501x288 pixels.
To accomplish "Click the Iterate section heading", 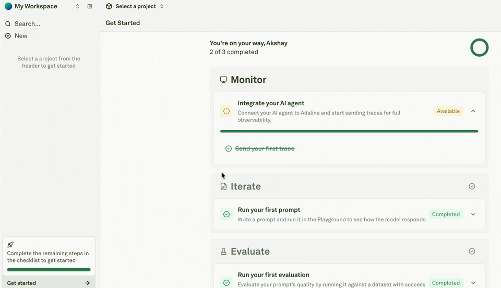I will pyautogui.click(x=246, y=186).
